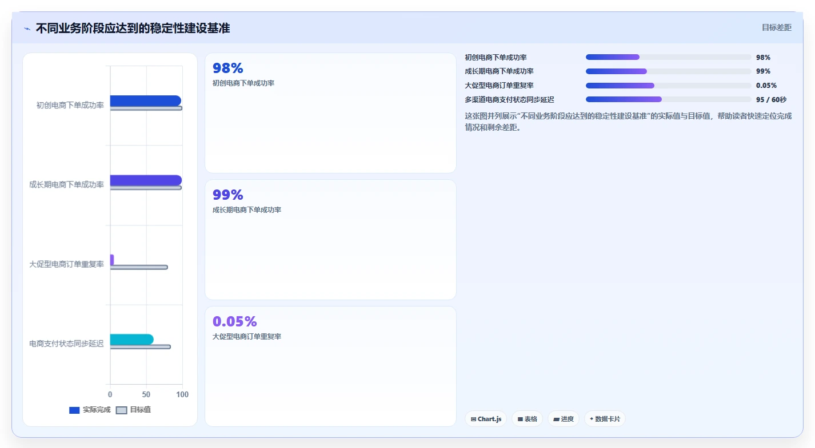Click the large 98% value in the first card
The image size is (815, 448).
tap(228, 68)
